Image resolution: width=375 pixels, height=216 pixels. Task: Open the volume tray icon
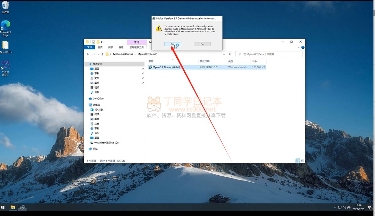(344, 207)
